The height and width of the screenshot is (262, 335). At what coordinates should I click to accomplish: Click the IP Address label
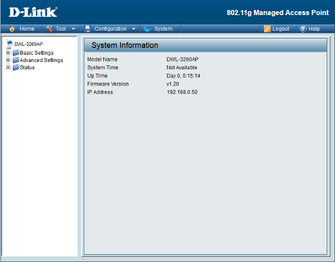(100, 92)
